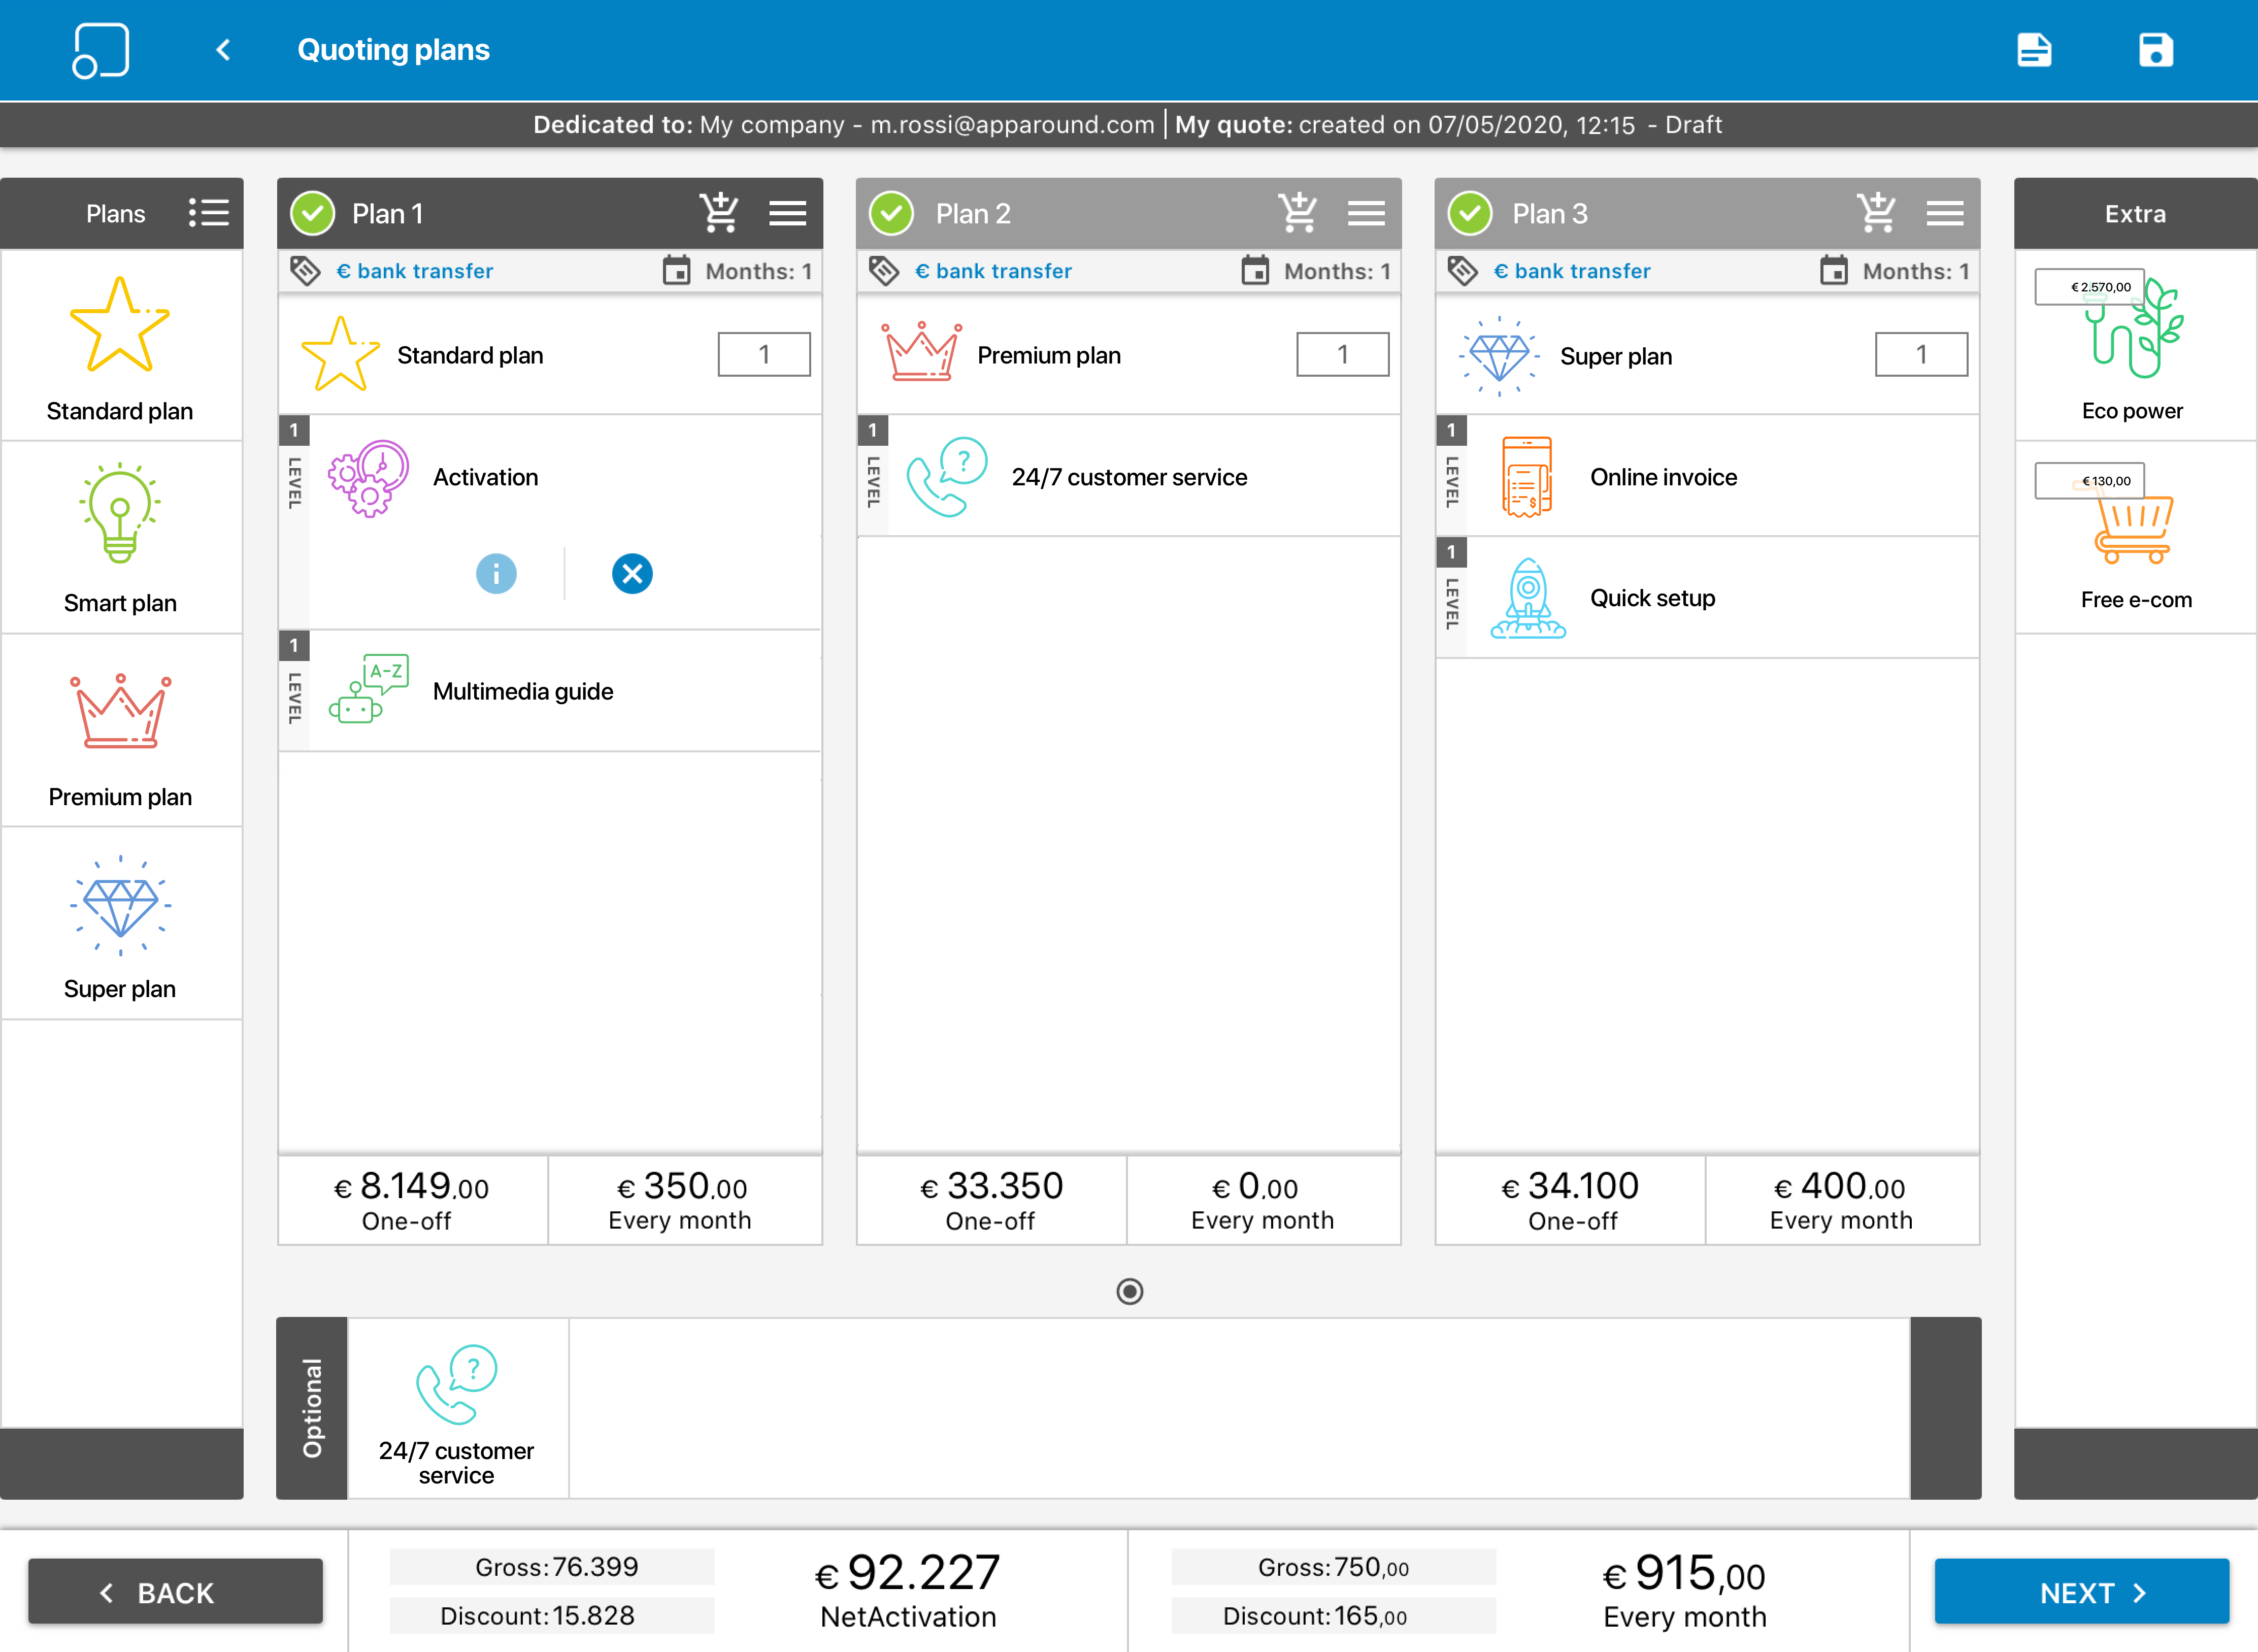
Task: Toggle Plan 1 selection checkmark
Action: 313,212
